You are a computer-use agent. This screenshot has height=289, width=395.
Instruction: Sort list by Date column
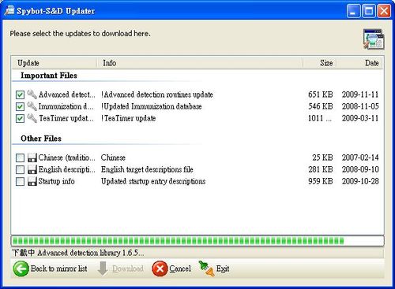(x=360, y=63)
